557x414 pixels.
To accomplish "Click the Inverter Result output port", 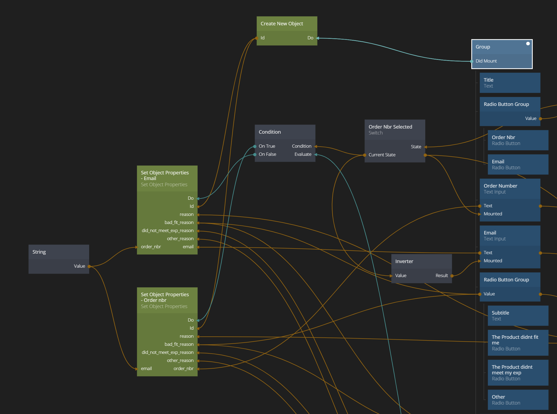I will point(452,276).
